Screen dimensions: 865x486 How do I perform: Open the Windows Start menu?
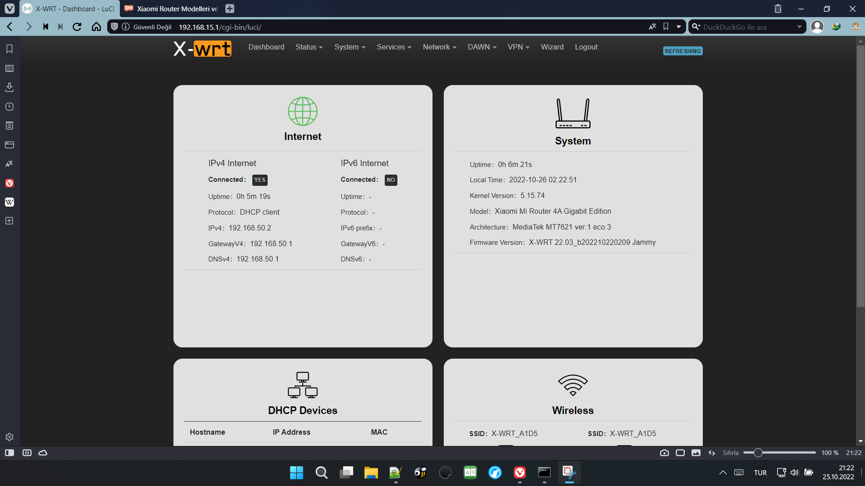[296, 472]
